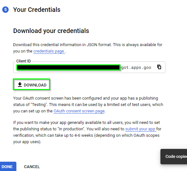This screenshot has width=187, height=171.
Task: Click the visible Client ID text ending apps.goo
Action: click(x=136, y=68)
